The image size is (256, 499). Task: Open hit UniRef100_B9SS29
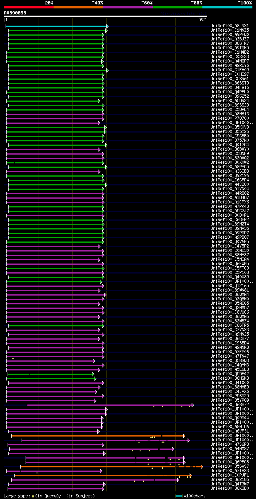tap(230, 105)
